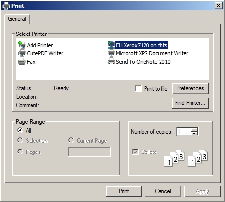Image resolution: width=225 pixels, height=202 pixels.
Task: Select the Add Printer icon
Action: 22,45
